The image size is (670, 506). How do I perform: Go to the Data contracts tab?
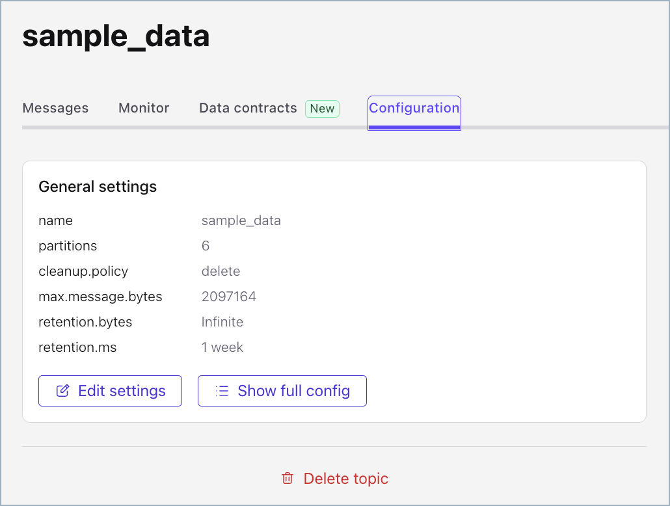click(x=247, y=108)
